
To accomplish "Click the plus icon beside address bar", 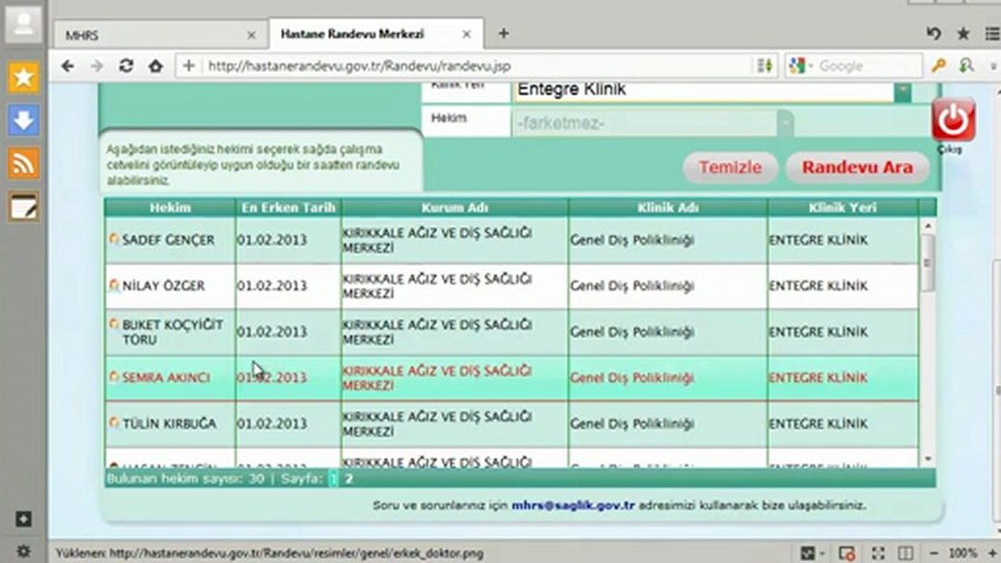I will [189, 66].
